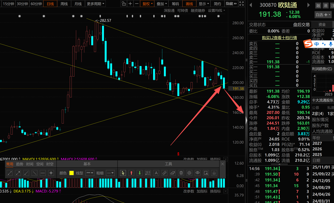
Task: Open the 设置均线 moving average dropdown
Action: [216, 11]
